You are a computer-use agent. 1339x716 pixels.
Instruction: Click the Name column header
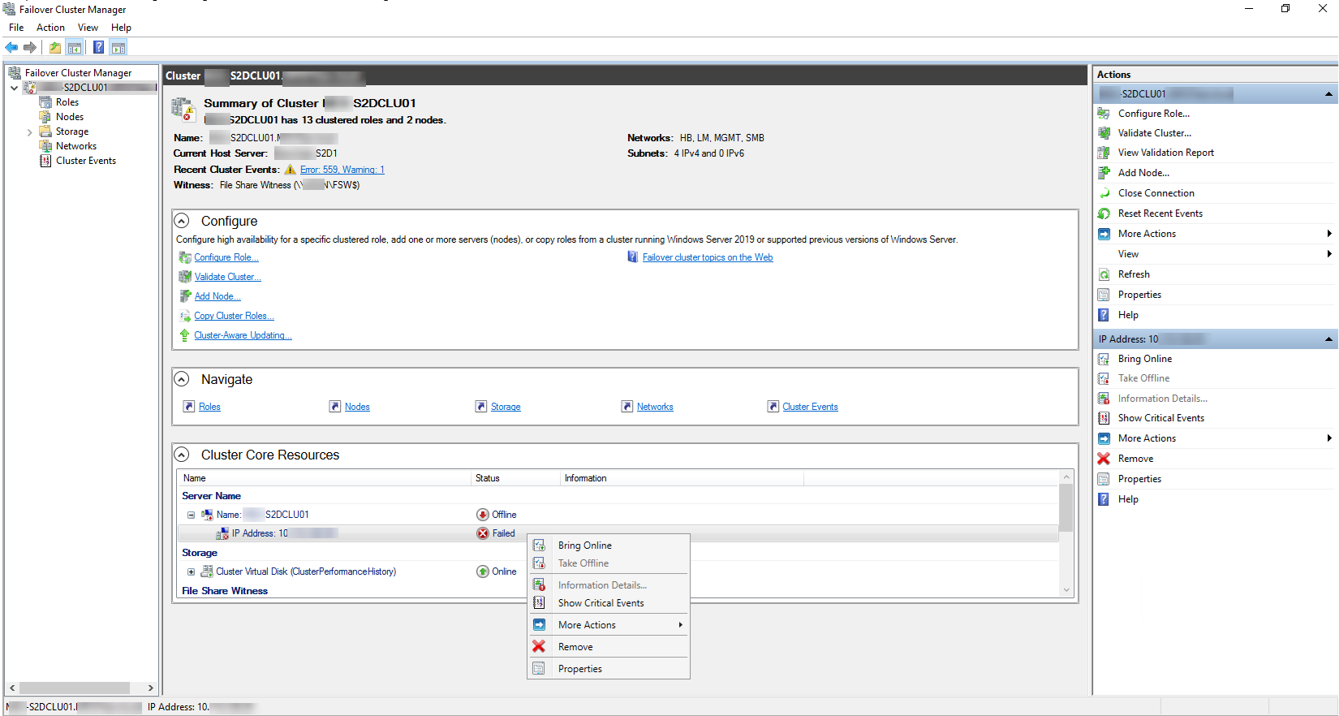(324, 478)
